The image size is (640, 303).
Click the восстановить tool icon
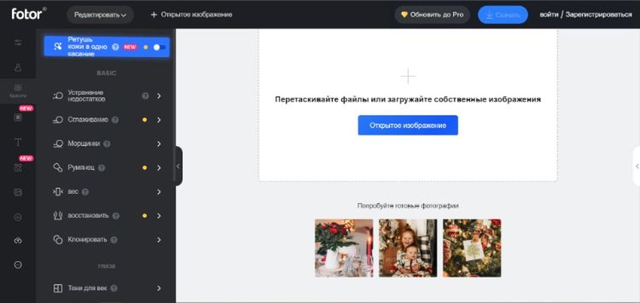point(58,216)
